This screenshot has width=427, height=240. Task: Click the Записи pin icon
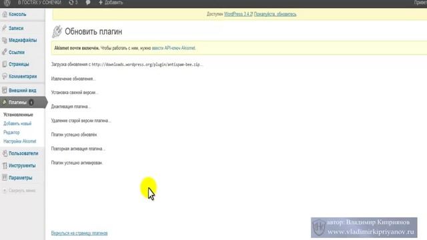[x=5, y=28]
